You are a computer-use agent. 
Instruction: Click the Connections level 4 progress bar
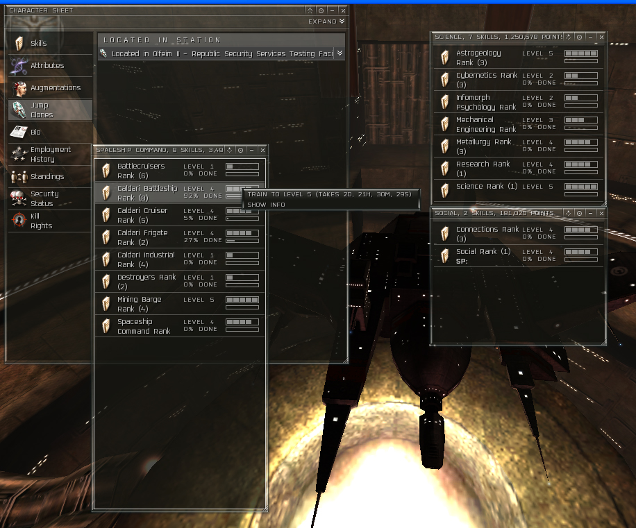pos(581,230)
